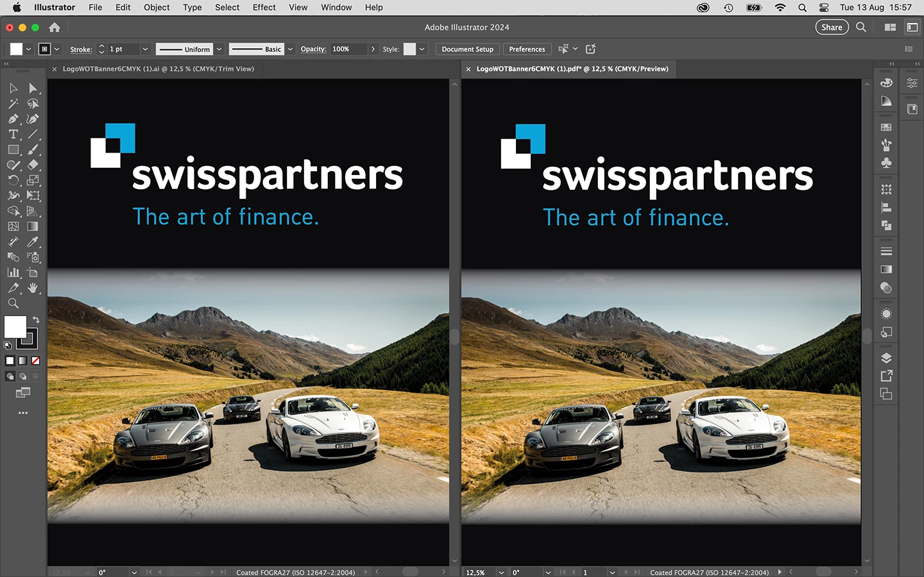This screenshot has height=577, width=924.
Task: Open the Uniform width profile dropdown
Action: tap(219, 49)
